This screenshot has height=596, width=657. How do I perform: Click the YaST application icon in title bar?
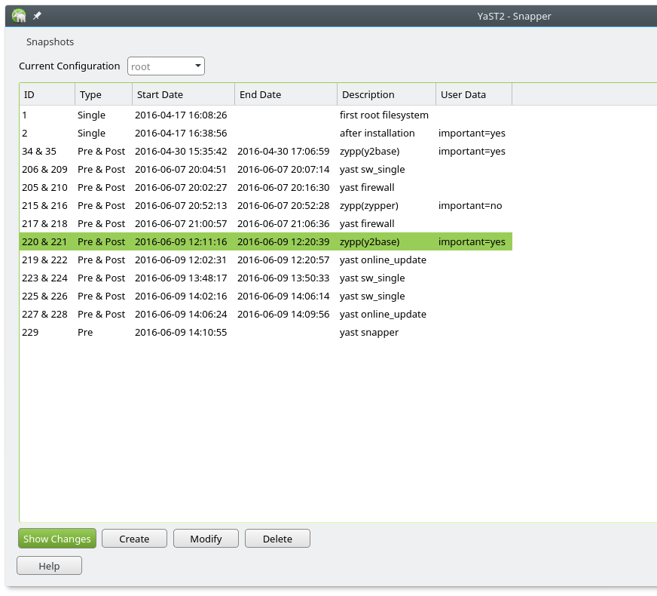coord(19,16)
